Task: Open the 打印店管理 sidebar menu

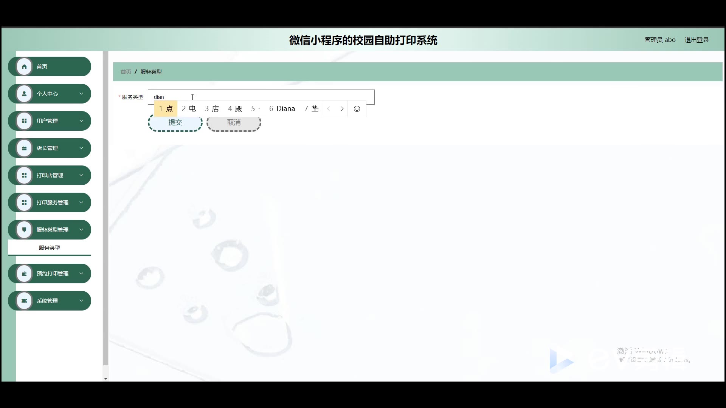Action: (x=50, y=175)
